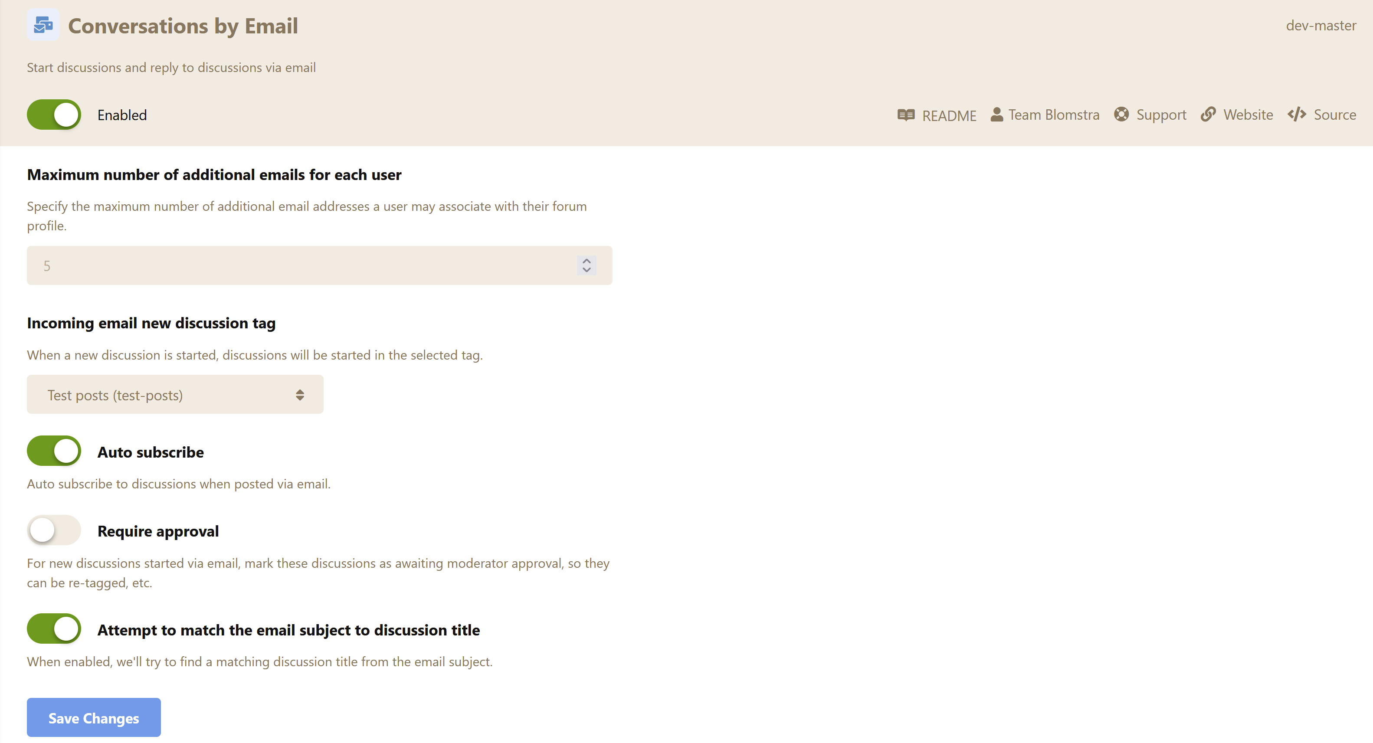Enable the Require approval toggle
This screenshot has width=1373, height=743.
(54, 531)
